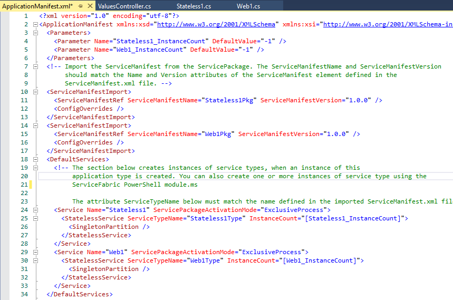Collapse the ServiceManifestImport block on line 14
The height and width of the screenshot is (300, 453).
[x=35, y=125]
